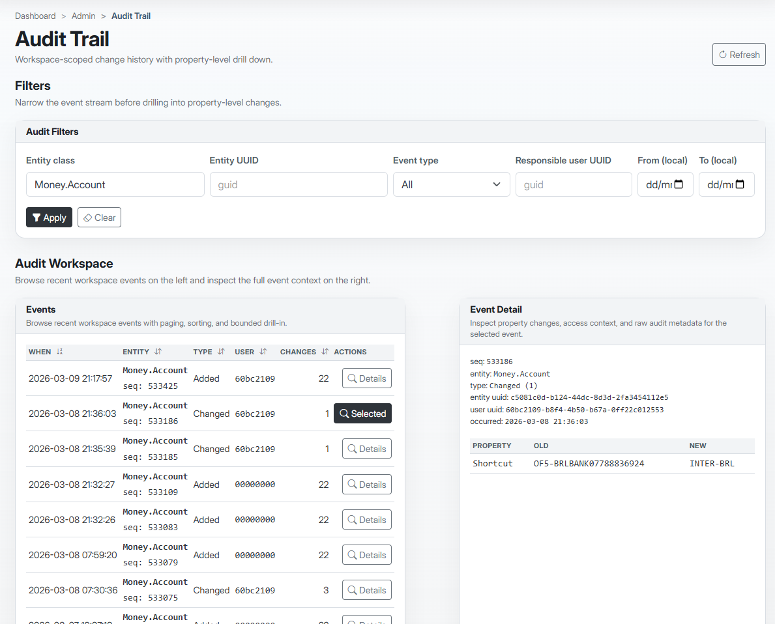This screenshot has width=775, height=624.
Task: Navigate to the Dashboard breadcrumb
Action: [35, 16]
